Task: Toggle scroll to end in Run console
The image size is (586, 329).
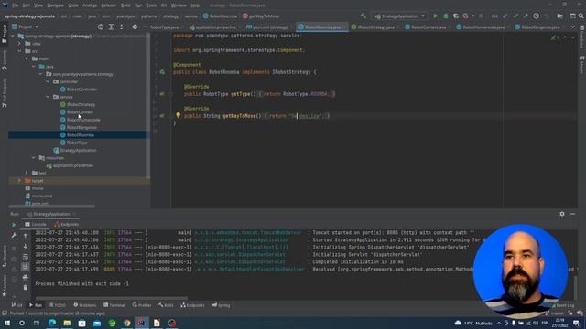Action: pos(25,267)
